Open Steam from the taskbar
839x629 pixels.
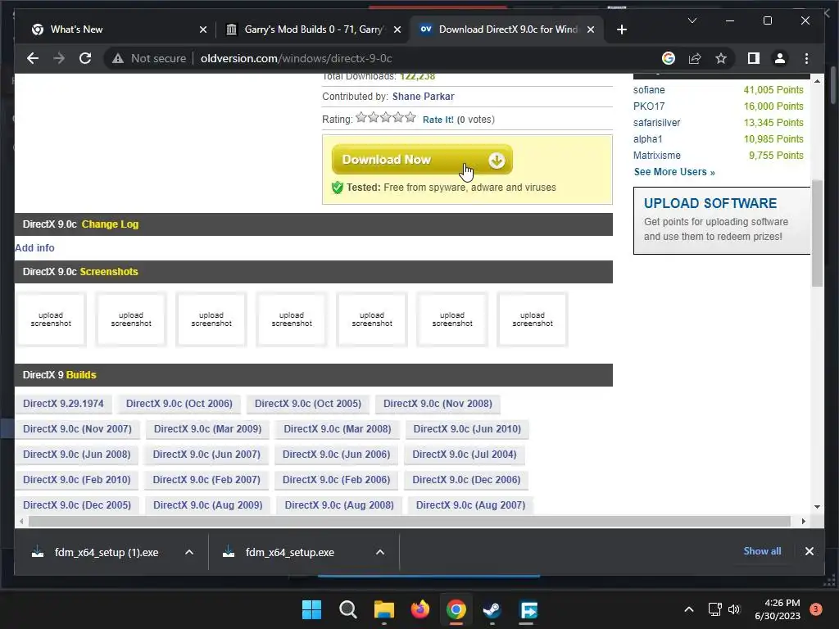pos(492,609)
